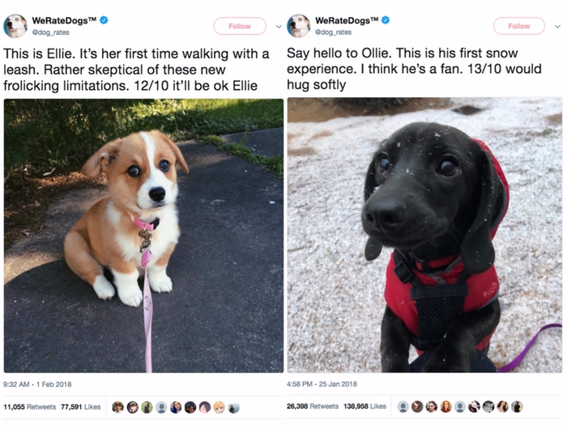Image resolution: width=567 pixels, height=425 pixels.
Task: Open first liker avatar under Ellie tweet
Action: [117, 407]
